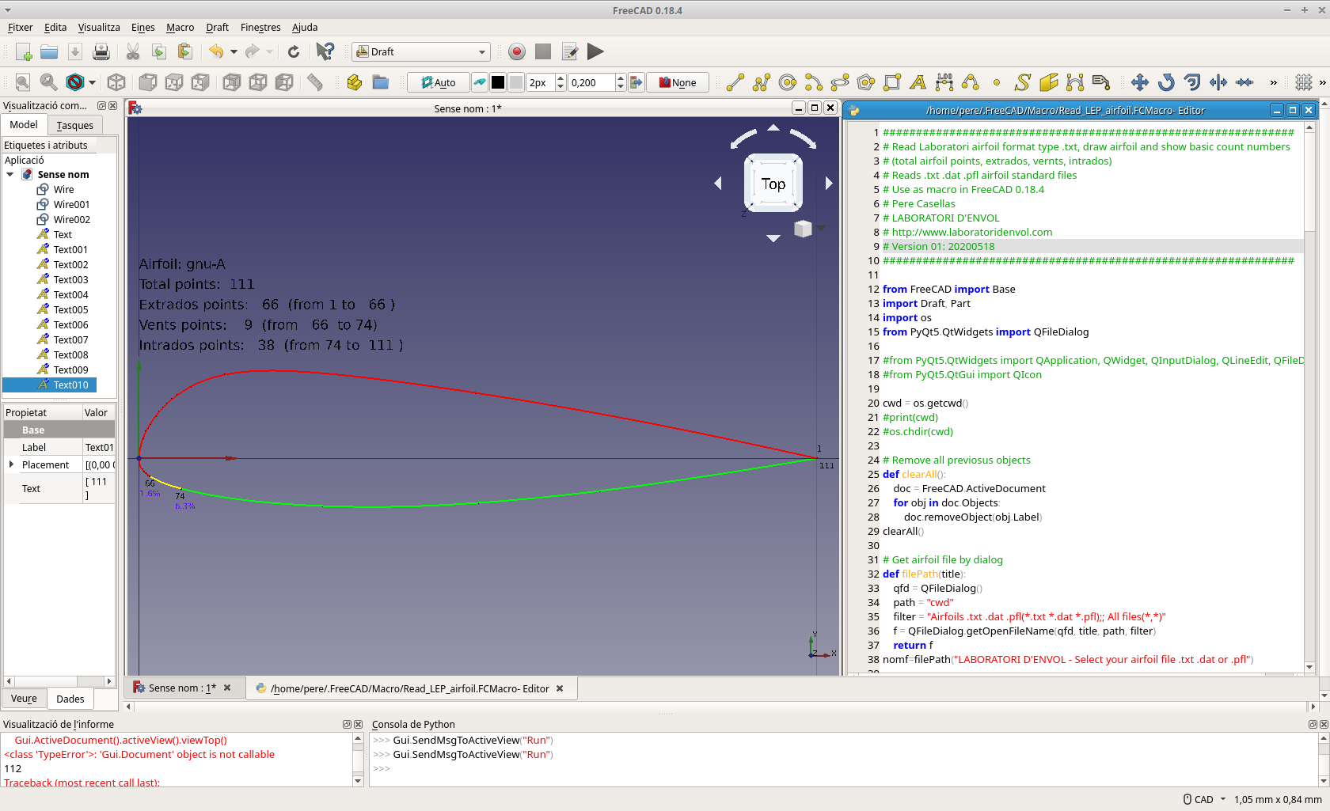This screenshot has height=811, width=1330.
Task: Select the Draft Point tool
Action: point(997,82)
